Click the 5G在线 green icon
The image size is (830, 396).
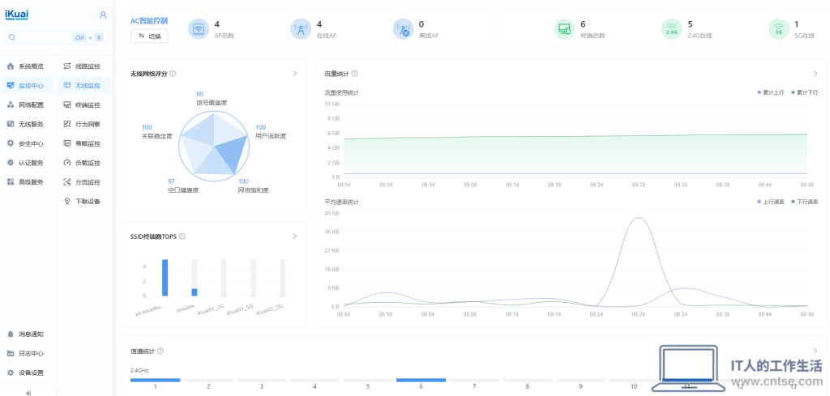tap(779, 29)
